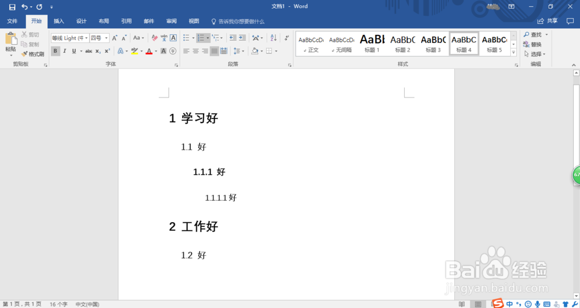The width and height of the screenshot is (580, 308).
Task: Click 共享 (Share) button
Action: tap(548, 21)
